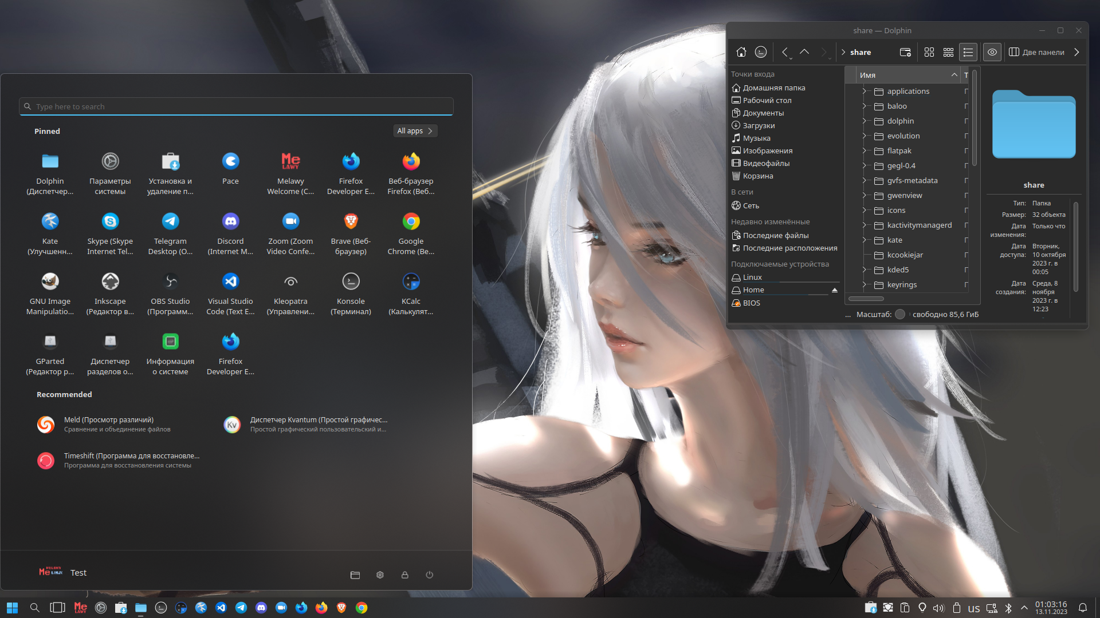Expand the toolbar overflow chevron
This screenshot has width=1100, height=618.
pyautogui.click(x=1077, y=52)
